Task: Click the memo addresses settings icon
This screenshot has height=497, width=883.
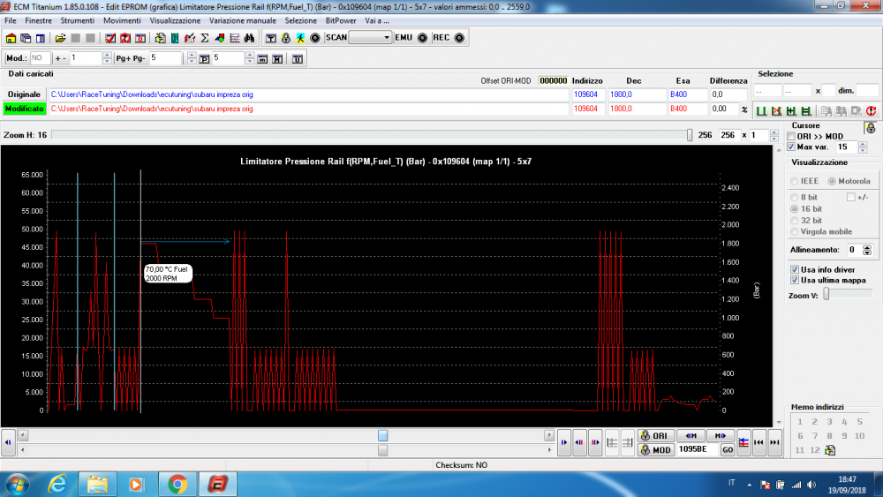Action: click(830, 449)
